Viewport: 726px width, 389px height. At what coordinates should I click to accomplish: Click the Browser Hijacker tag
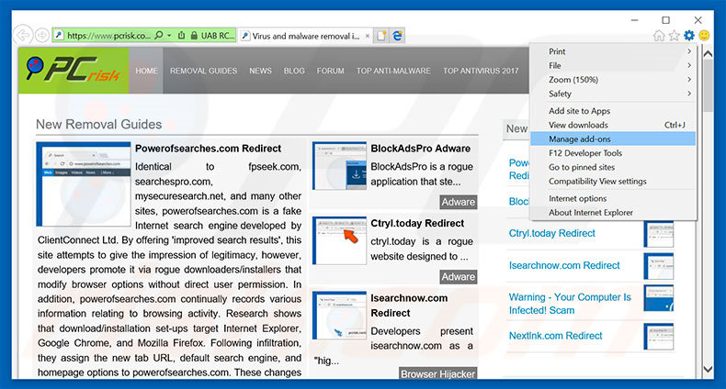click(437, 373)
